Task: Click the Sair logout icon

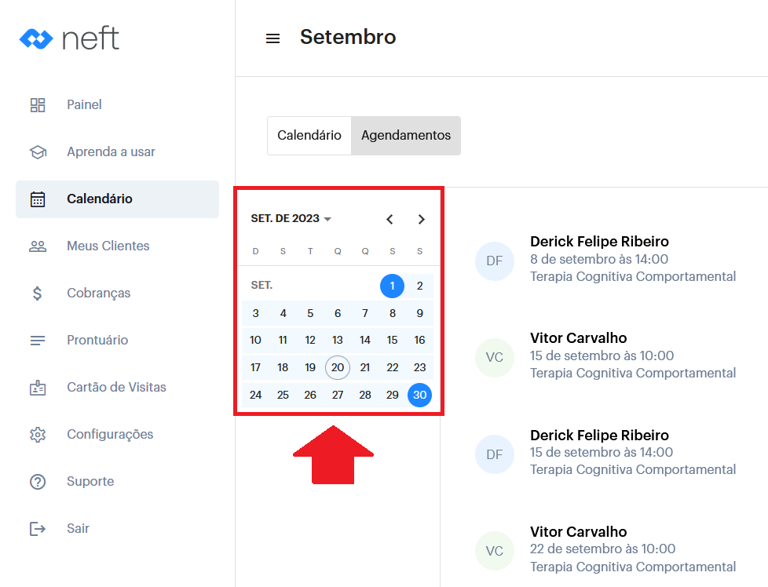Action: point(38,529)
